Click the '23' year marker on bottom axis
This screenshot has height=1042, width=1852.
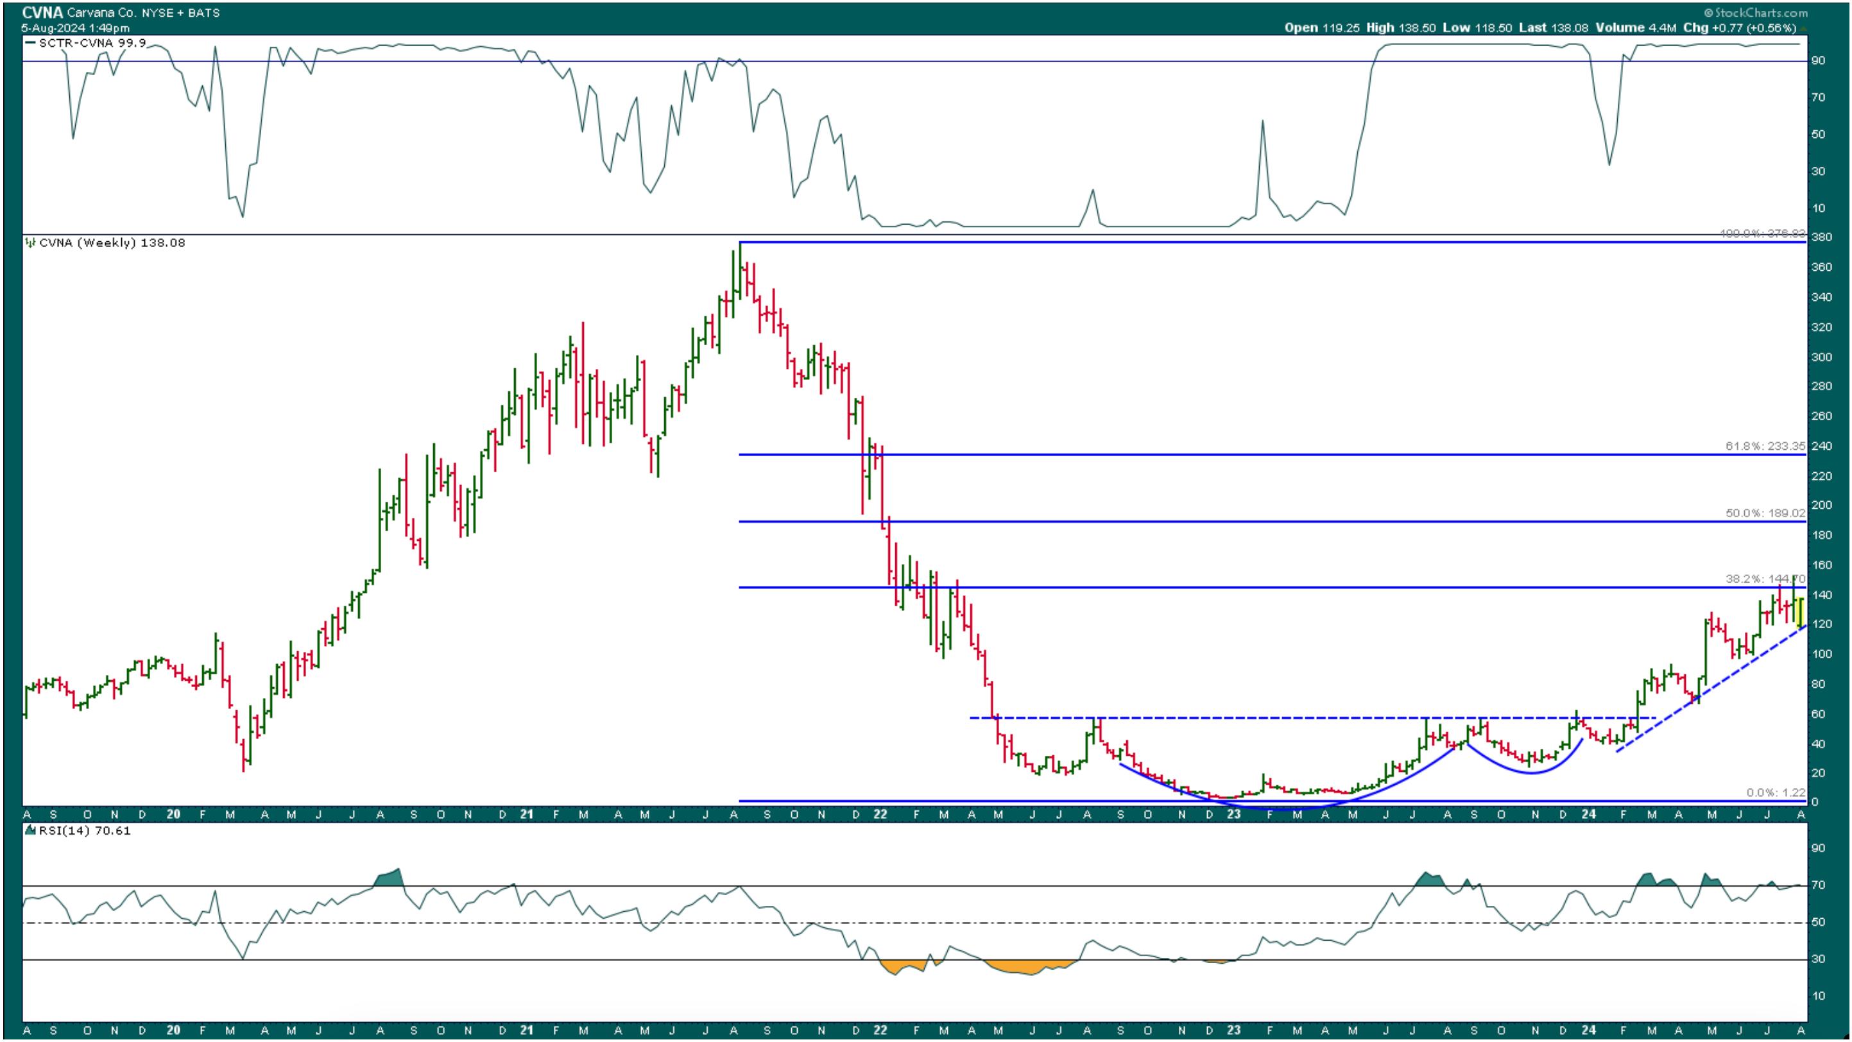(x=1234, y=1029)
